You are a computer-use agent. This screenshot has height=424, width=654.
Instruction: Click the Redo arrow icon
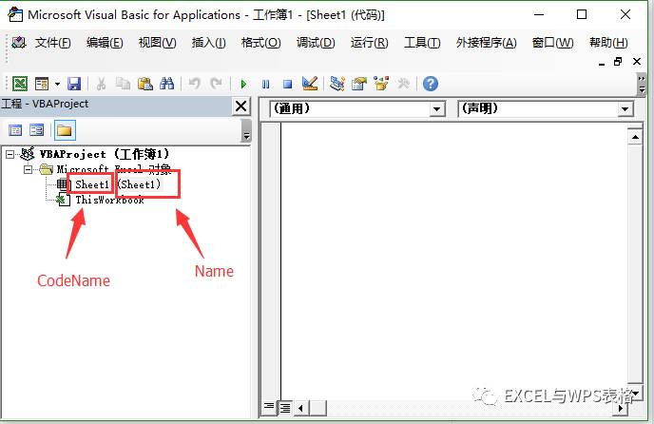tap(216, 84)
